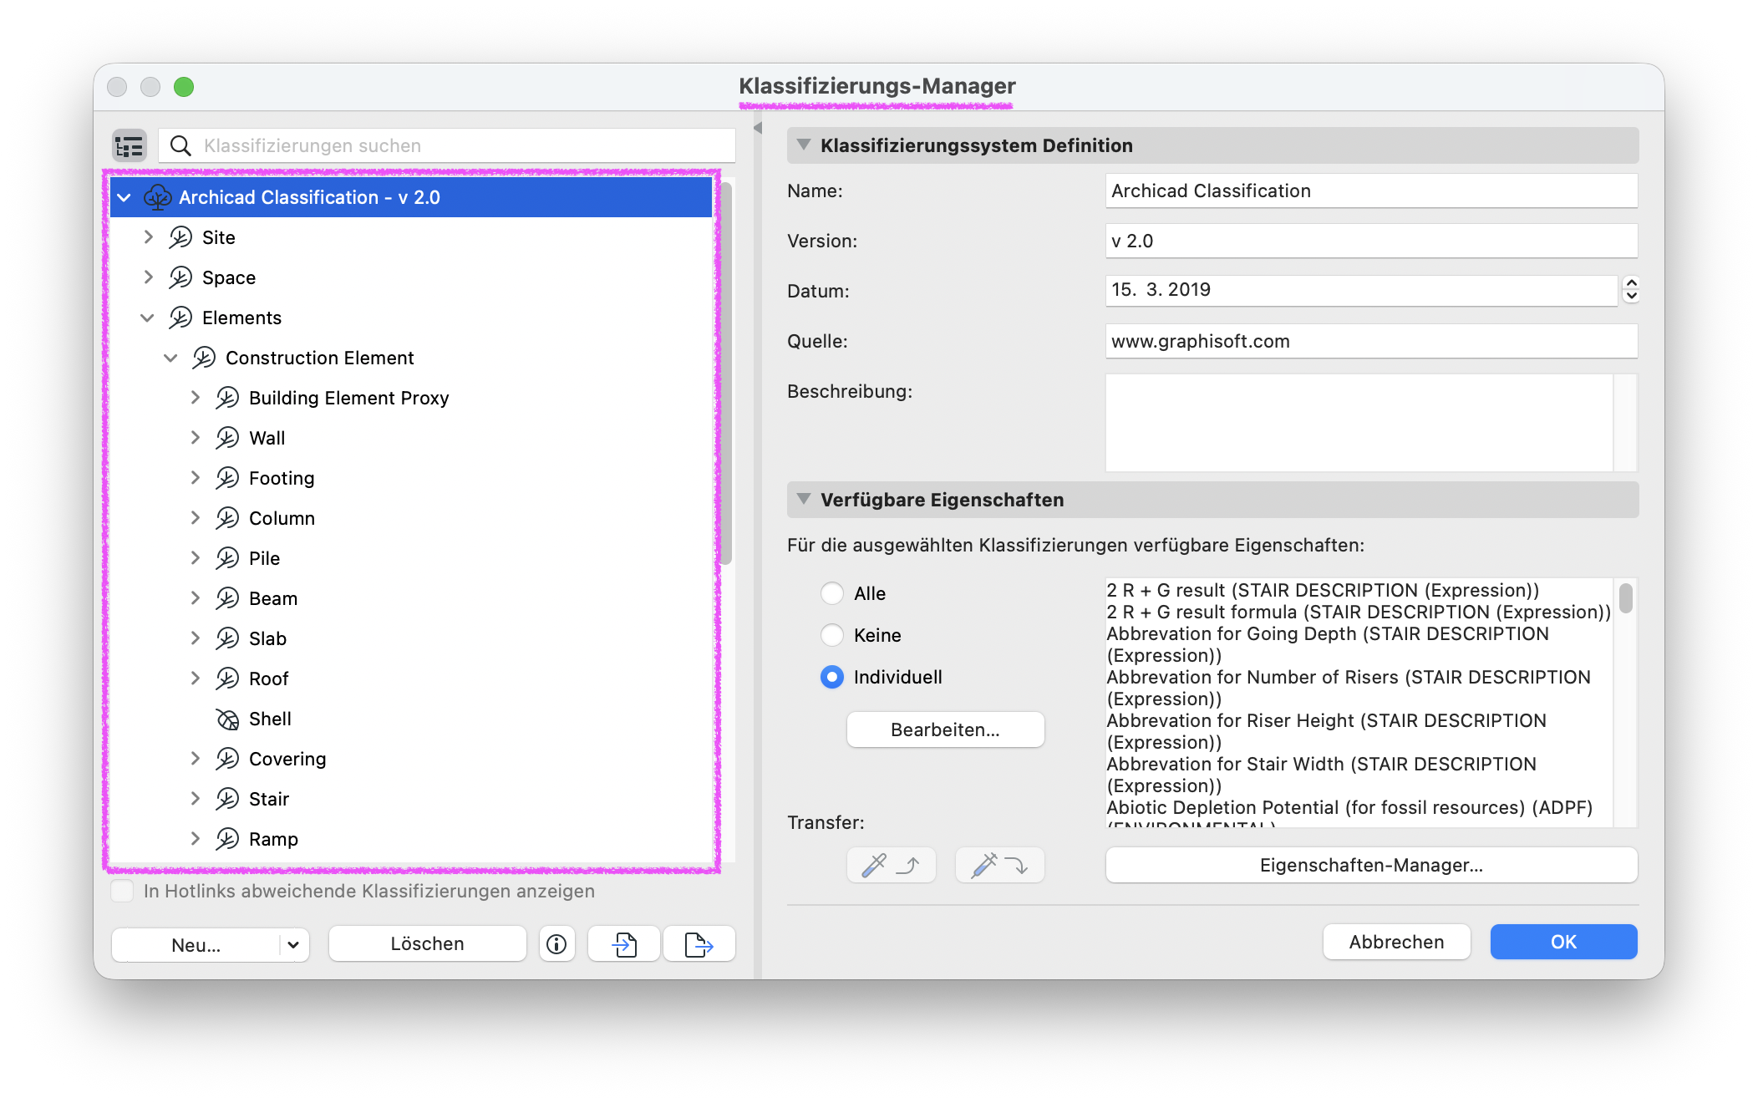Click the Covering classification leaf icon
The image size is (1758, 1103).
(227, 759)
